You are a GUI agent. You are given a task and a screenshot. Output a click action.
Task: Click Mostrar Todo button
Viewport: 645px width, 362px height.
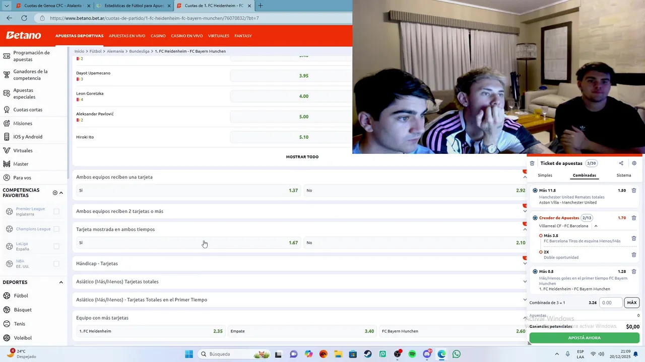coord(302,157)
